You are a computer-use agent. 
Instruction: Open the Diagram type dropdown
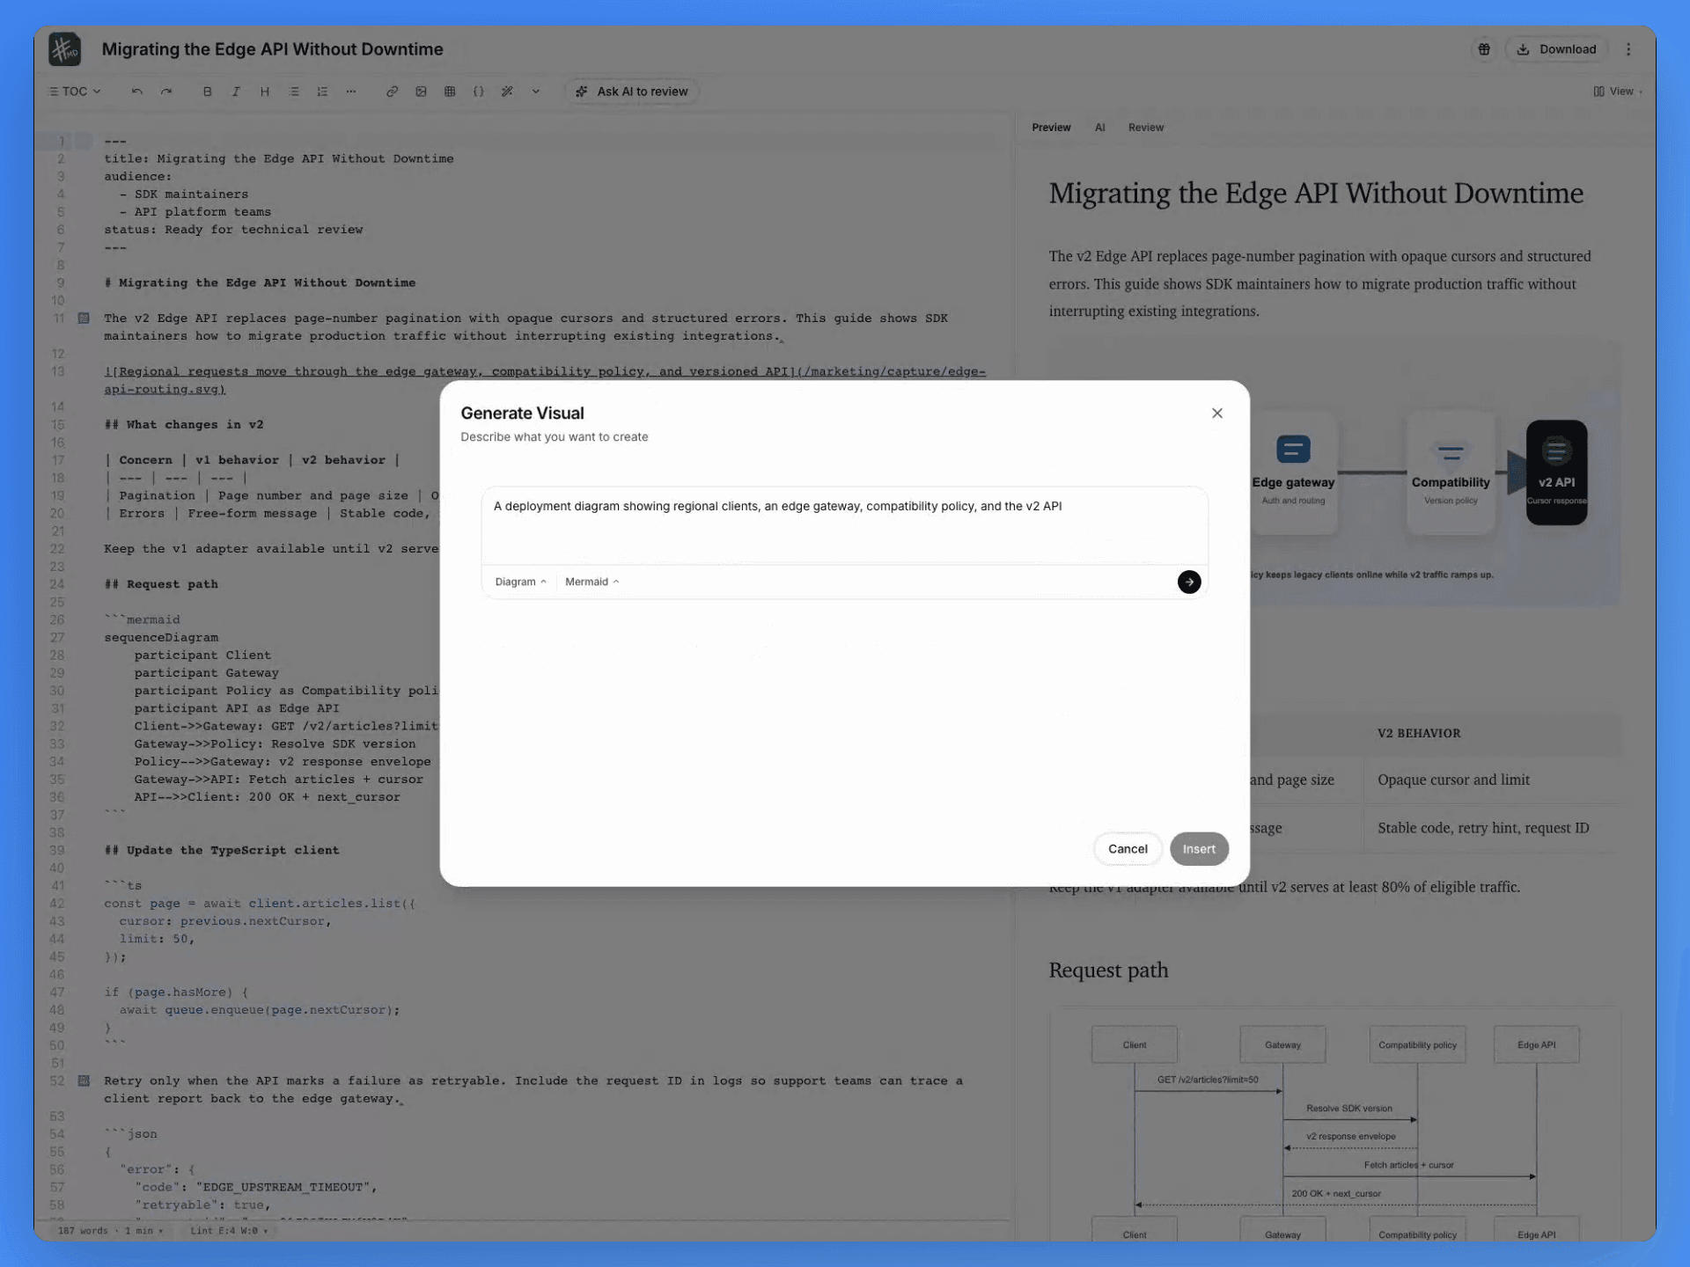coord(520,582)
